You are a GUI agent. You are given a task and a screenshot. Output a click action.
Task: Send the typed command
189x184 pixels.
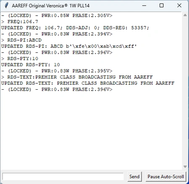pos(134,176)
